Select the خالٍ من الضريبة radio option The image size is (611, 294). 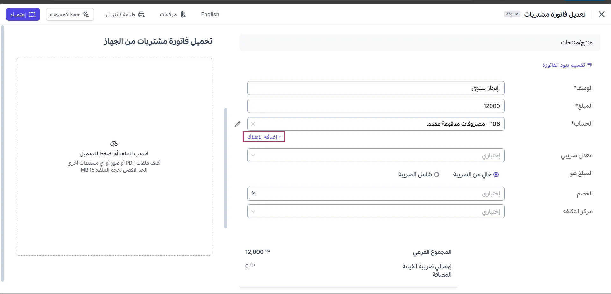click(x=497, y=174)
